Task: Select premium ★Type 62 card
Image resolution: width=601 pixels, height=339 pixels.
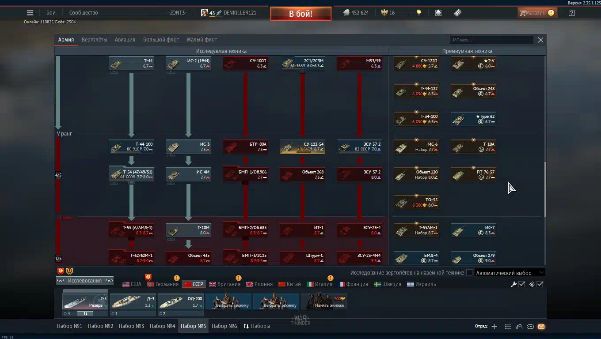Action: [x=473, y=119]
